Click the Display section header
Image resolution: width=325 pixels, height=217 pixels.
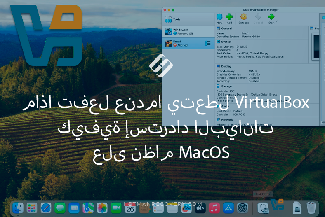click(226, 66)
